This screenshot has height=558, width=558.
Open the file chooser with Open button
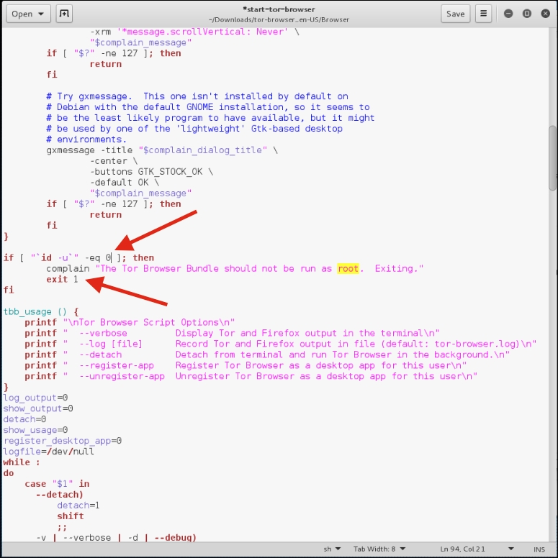click(x=28, y=14)
